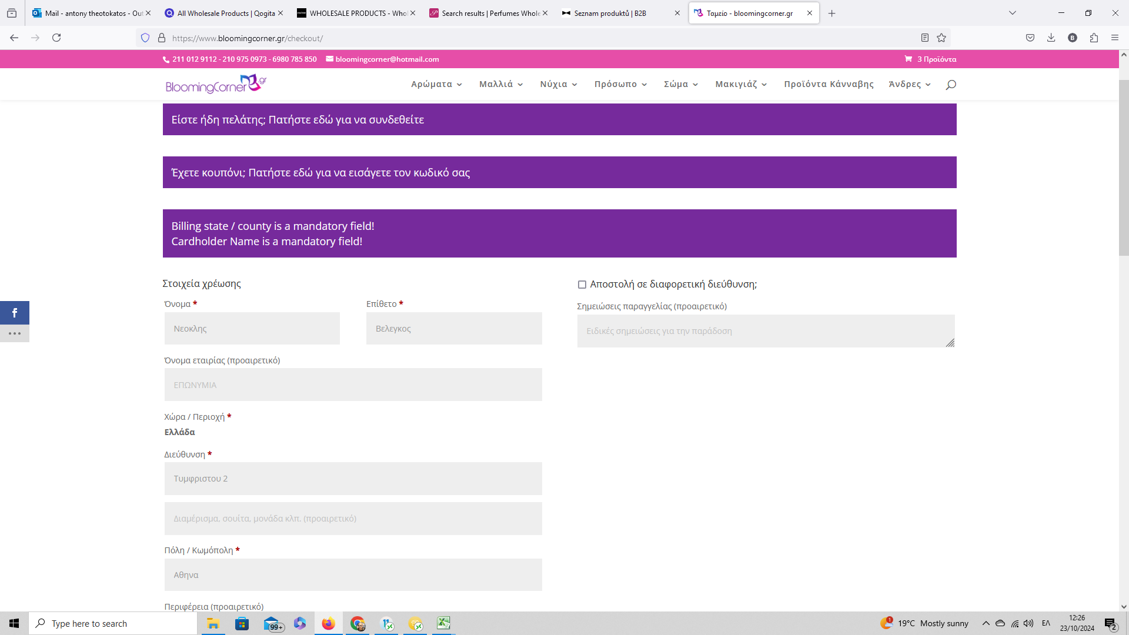Open the Mail app taskbar icon
Image resolution: width=1129 pixels, height=635 pixels.
point(273,623)
